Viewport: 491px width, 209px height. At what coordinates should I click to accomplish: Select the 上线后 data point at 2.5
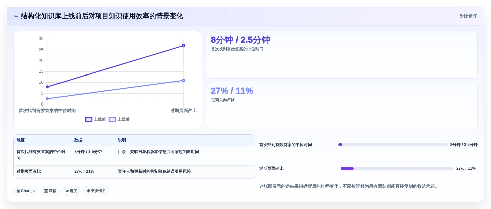tap(47, 99)
